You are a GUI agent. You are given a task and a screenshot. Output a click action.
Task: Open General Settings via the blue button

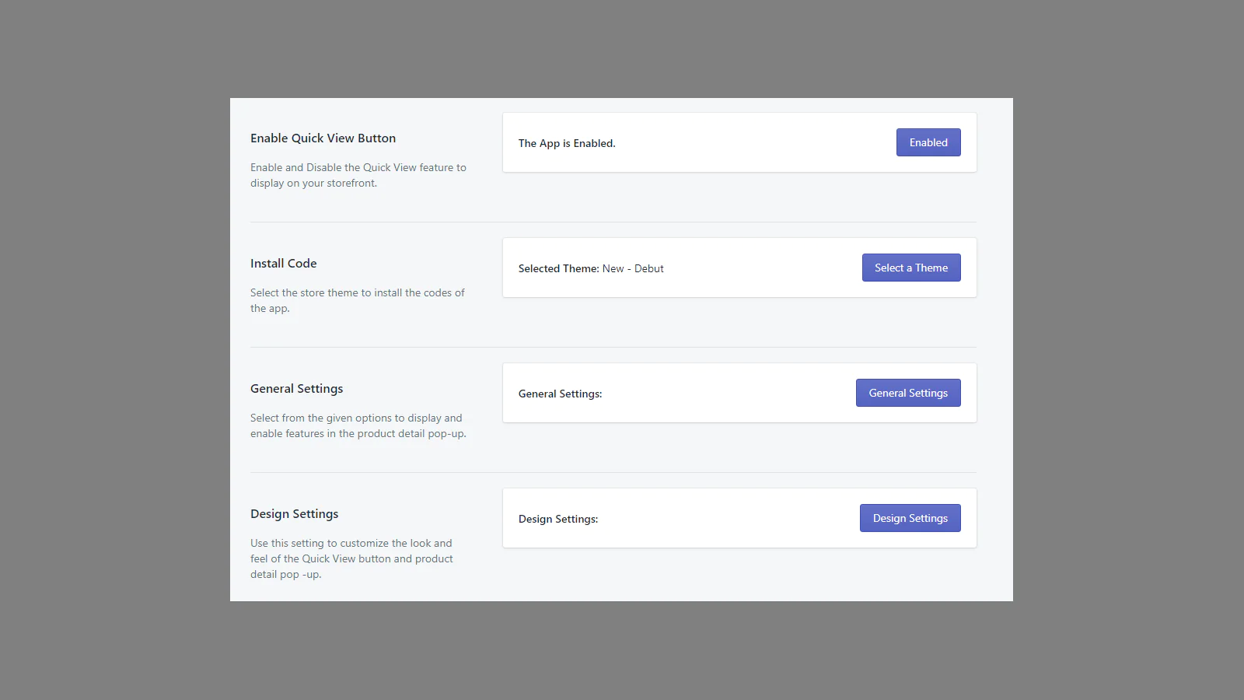(x=907, y=393)
